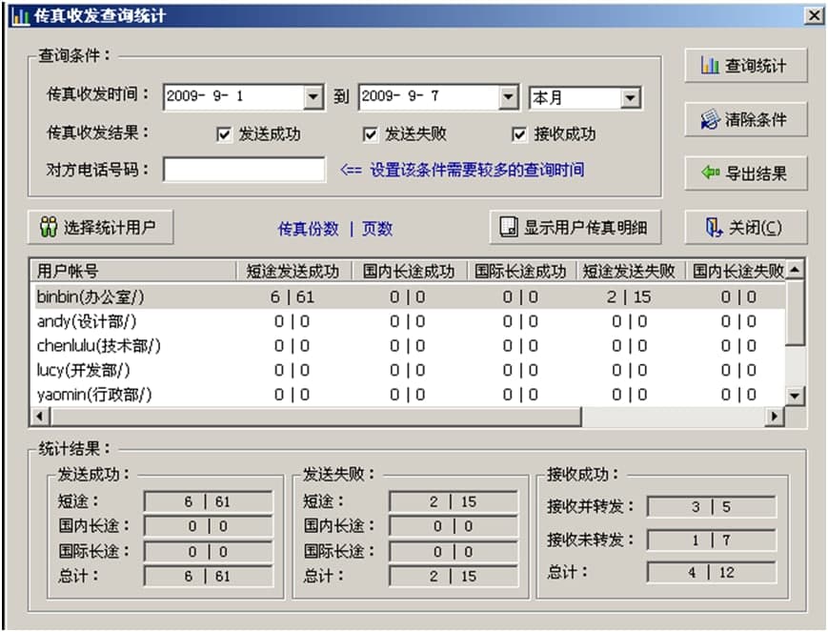Click the horizontal scrollbar right arrow
The width and height of the screenshot is (828, 632).
774,417
